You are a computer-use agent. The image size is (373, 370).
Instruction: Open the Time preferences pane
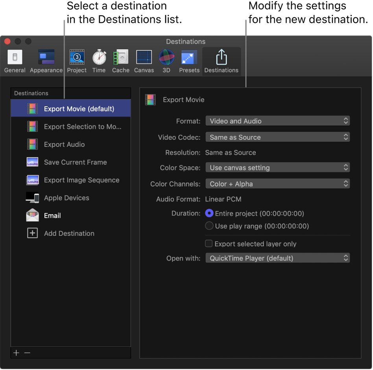[x=99, y=59]
